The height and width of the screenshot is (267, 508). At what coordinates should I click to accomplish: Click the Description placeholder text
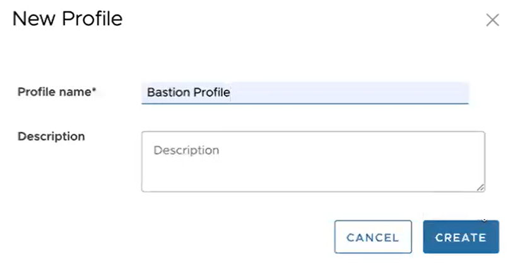click(x=186, y=151)
